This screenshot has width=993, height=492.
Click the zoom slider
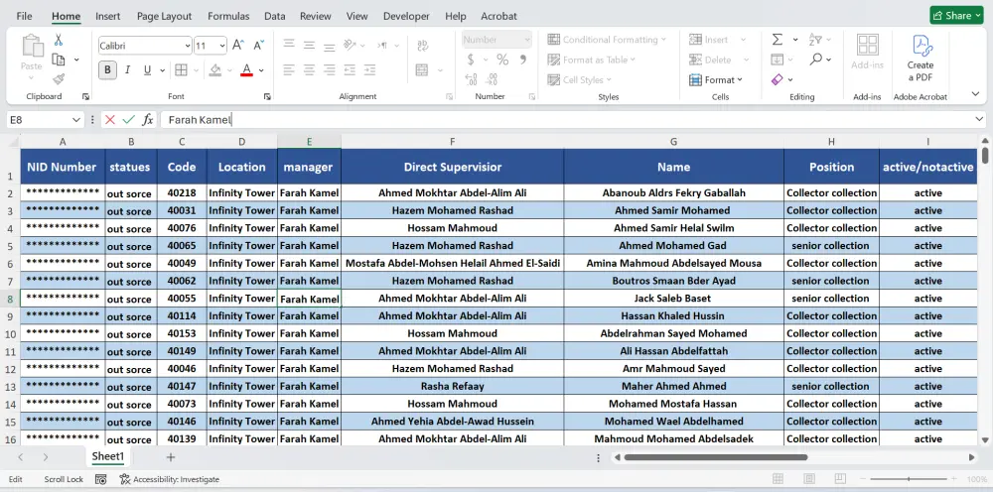[909, 479]
